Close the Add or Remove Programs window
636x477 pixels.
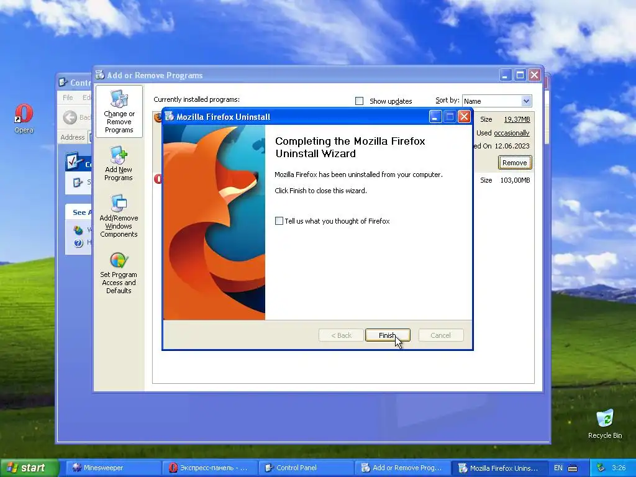(x=535, y=75)
